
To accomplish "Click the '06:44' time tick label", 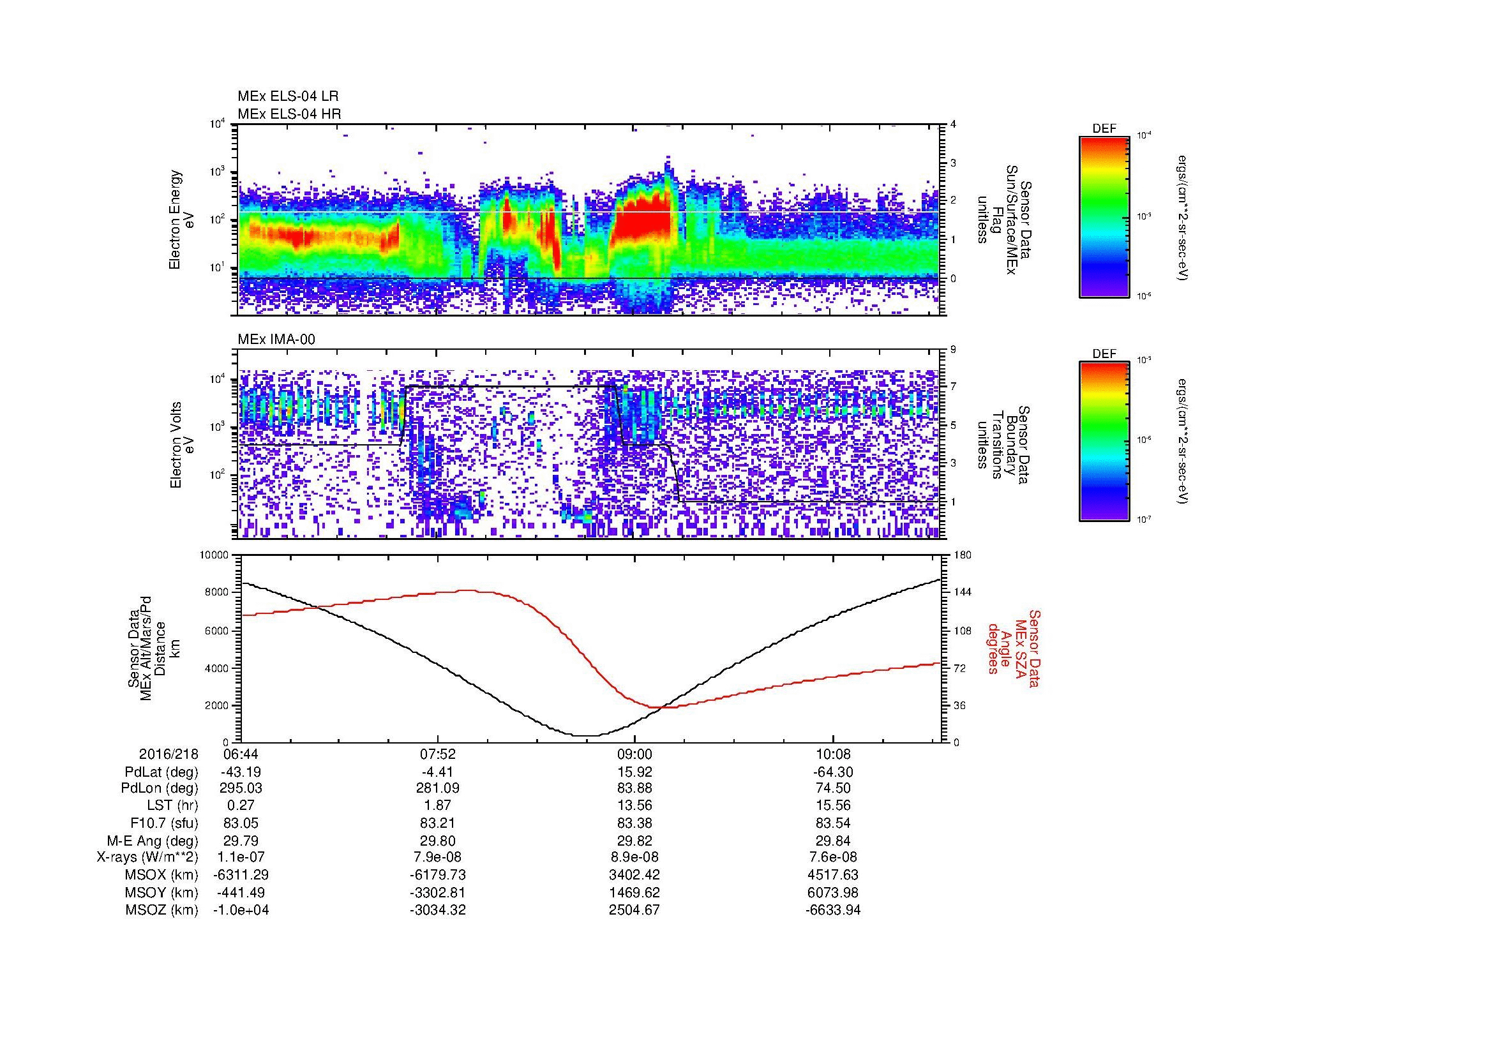I will [241, 754].
